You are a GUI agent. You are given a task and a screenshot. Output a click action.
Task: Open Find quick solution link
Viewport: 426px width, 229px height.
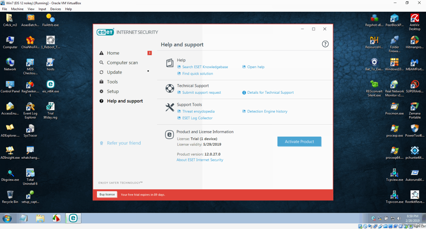pyautogui.click(x=197, y=74)
